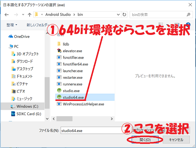This screenshot has height=148, width=196.
Task: Select PC in the navigation pane
Action: 14,46
